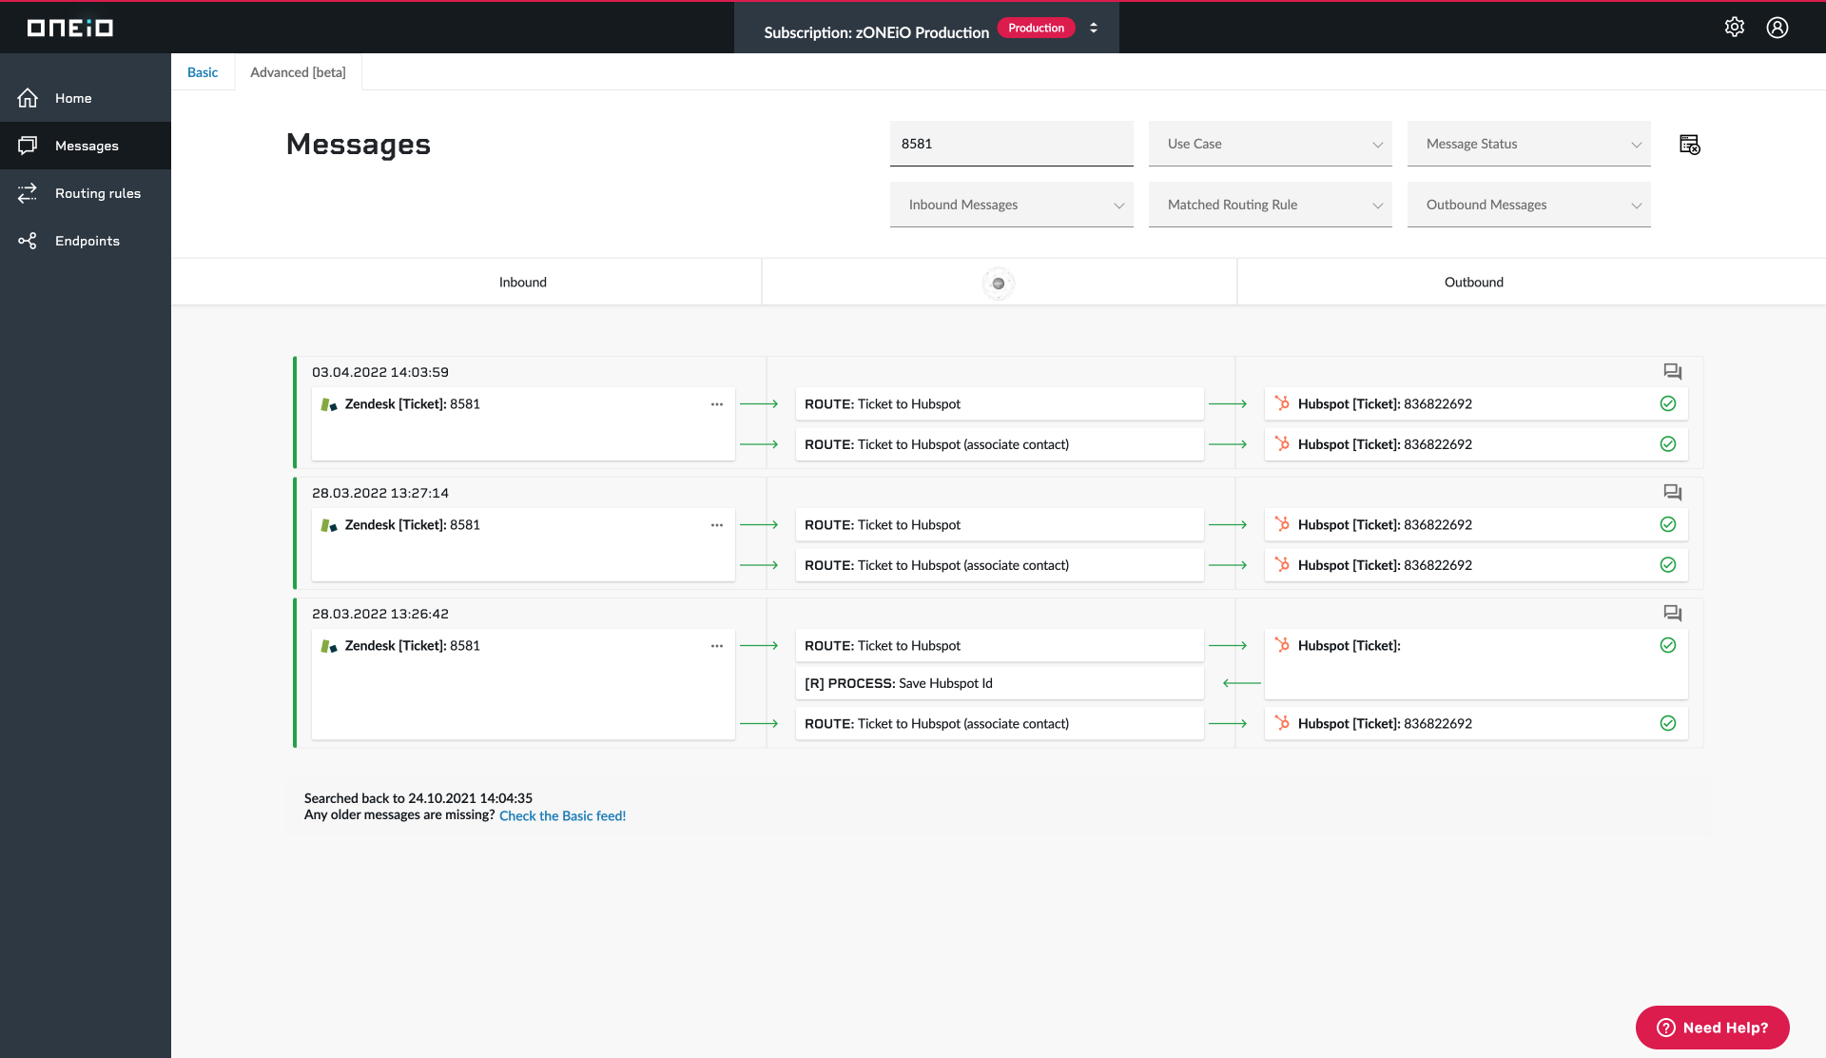The image size is (1826, 1058).
Task: Click timestamp 03.04.2022 14:03:59
Action: [x=380, y=372]
